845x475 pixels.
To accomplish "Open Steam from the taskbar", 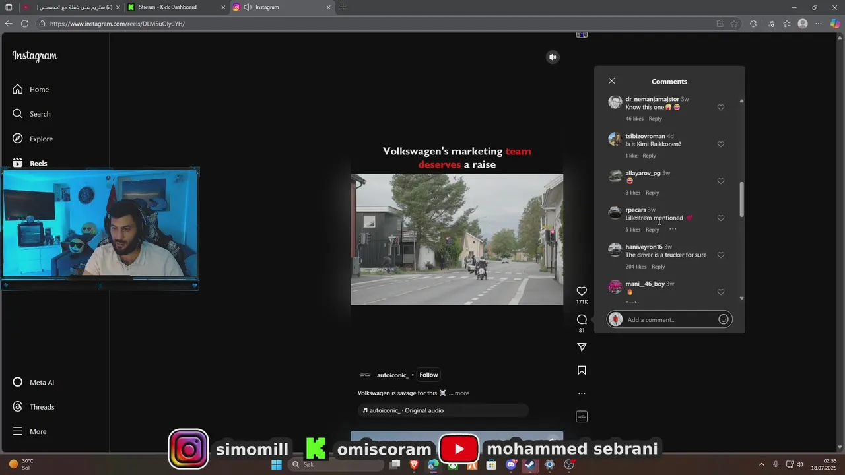I will pos(529,464).
